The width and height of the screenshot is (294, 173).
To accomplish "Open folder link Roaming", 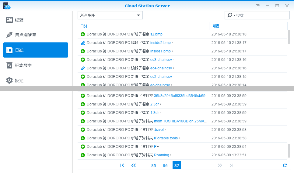I will (161, 155).
